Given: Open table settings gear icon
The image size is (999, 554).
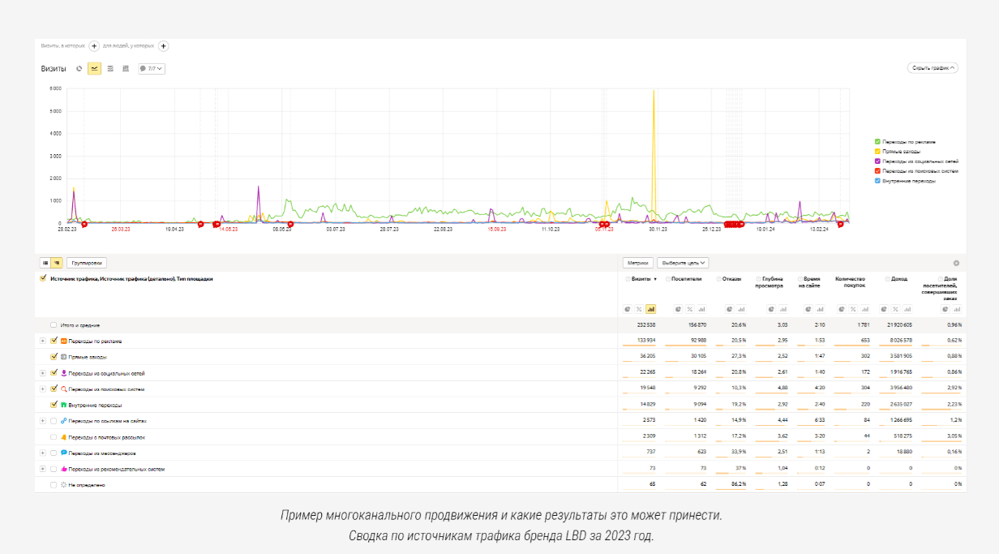Looking at the screenshot, I should pos(956,263).
